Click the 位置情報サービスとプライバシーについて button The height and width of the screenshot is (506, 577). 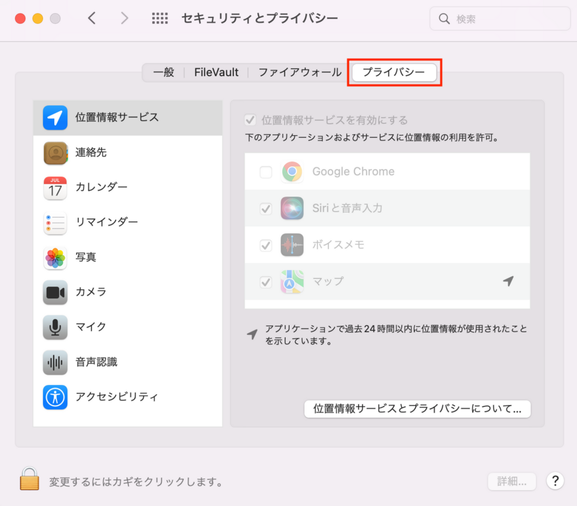pos(417,409)
